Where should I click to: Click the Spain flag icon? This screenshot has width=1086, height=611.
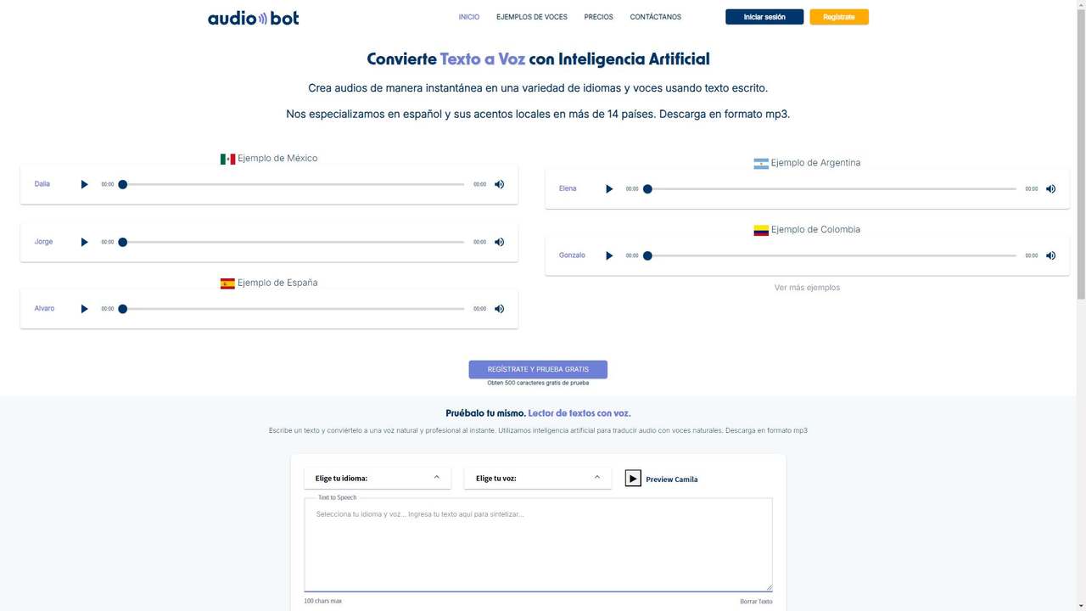pyautogui.click(x=227, y=283)
